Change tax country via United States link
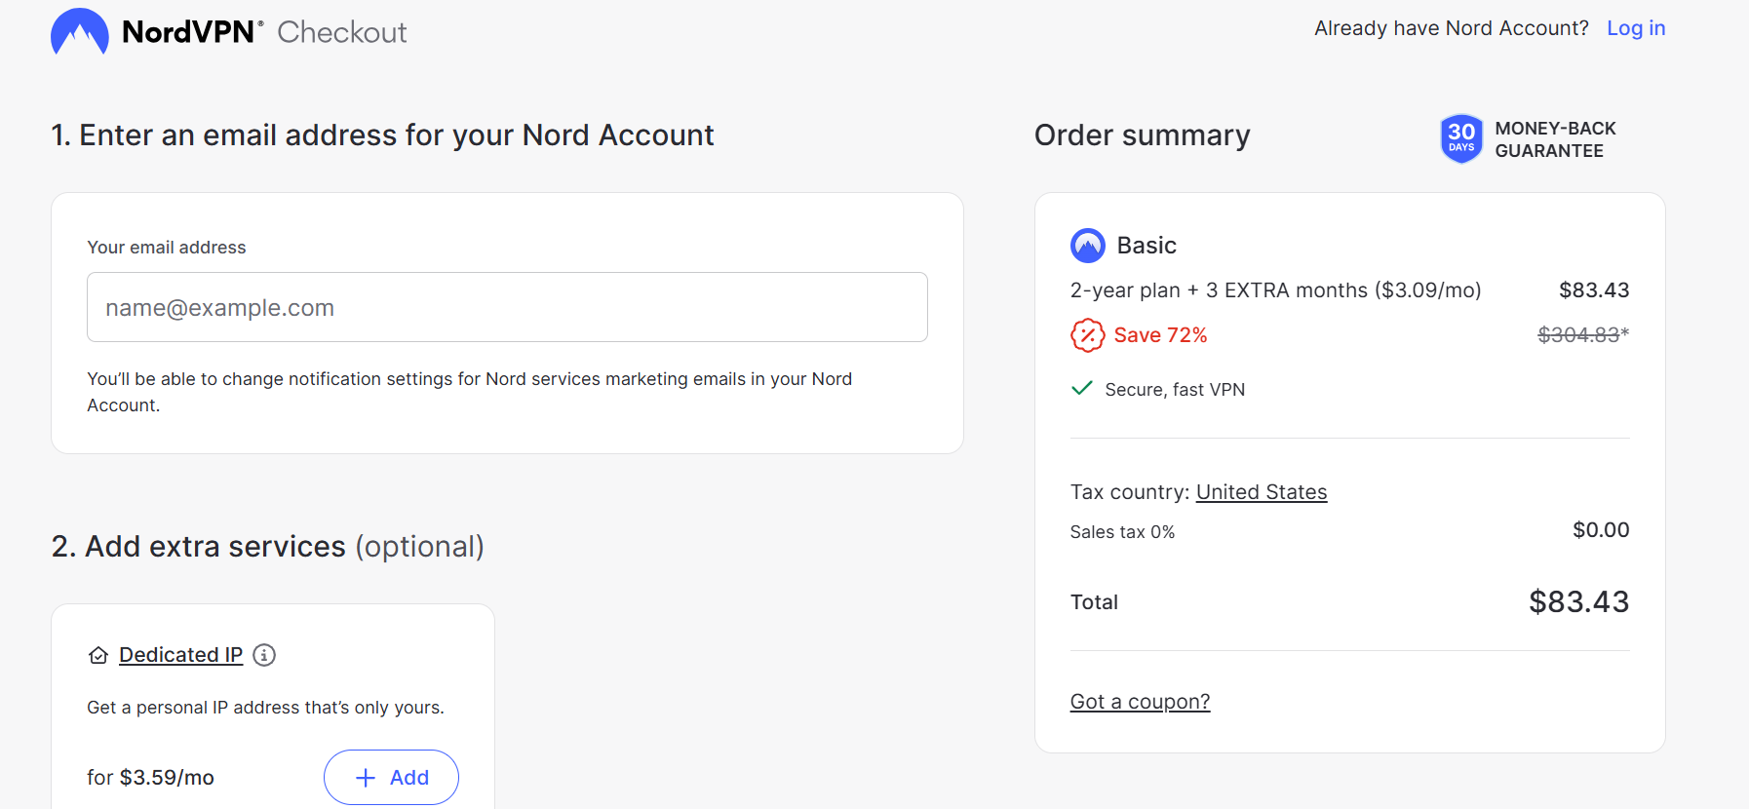The width and height of the screenshot is (1749, 809). point(1262,492)
